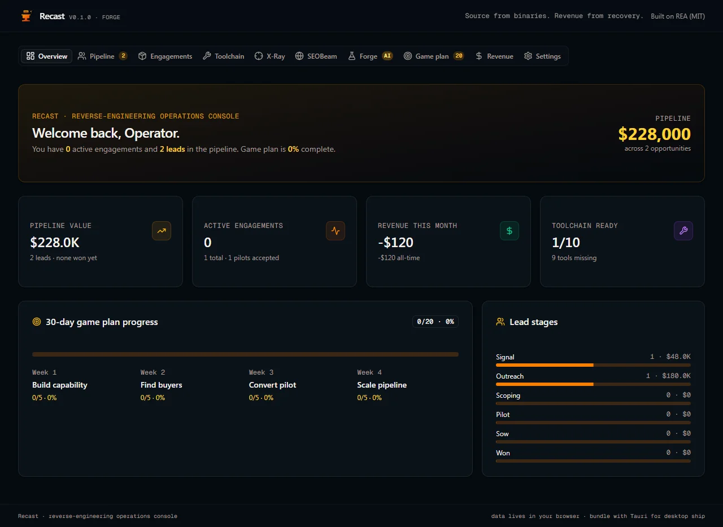
Task: Open the Pipeline tab
Action: pos(102,56)
